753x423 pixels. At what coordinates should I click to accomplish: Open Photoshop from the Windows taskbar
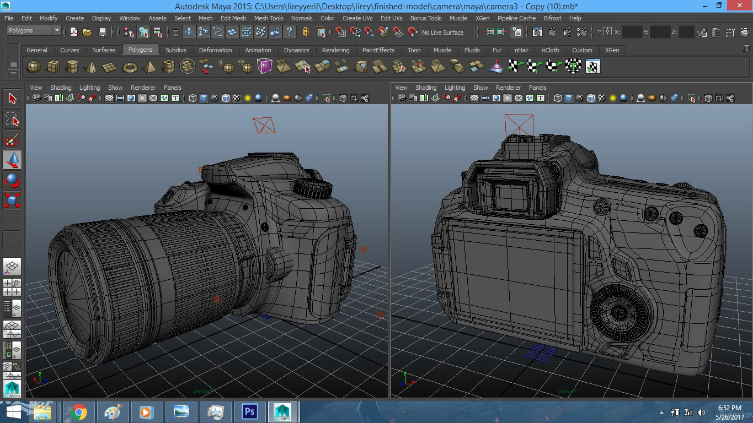click(250, 411)
